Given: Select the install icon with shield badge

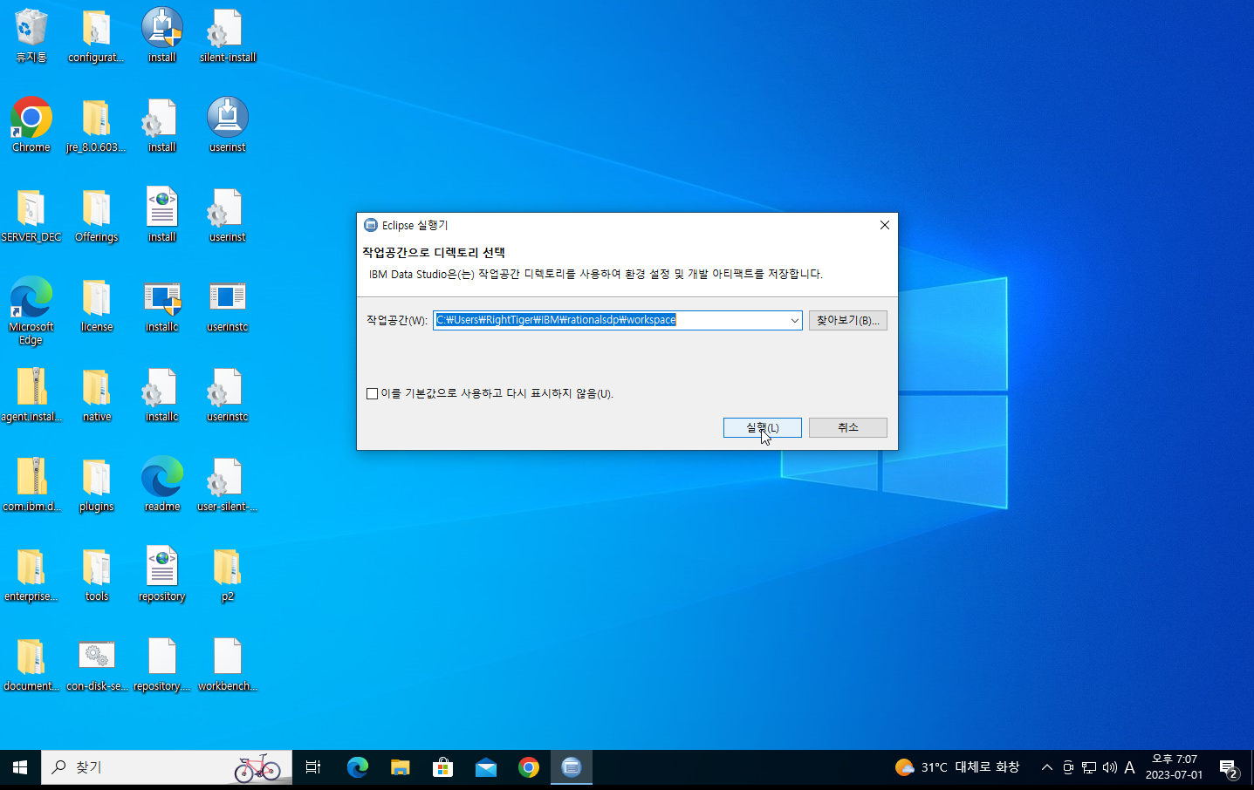Looking at the screenshot, I should (162, 36).
